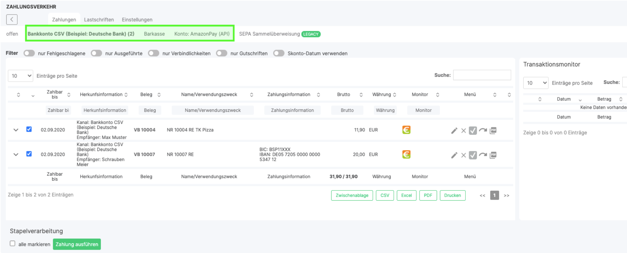This screenshot has height=253, width=627.
Task: Enable the 'nur Fehlgeschlagene' filter toggle
Action: click(x=29, y=53)
